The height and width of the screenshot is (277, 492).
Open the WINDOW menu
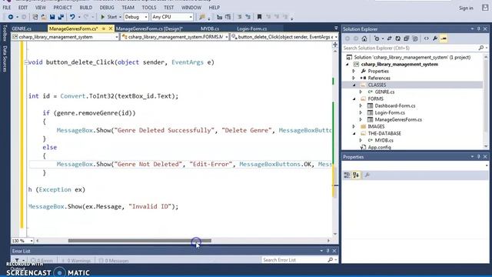click(191, 7)
